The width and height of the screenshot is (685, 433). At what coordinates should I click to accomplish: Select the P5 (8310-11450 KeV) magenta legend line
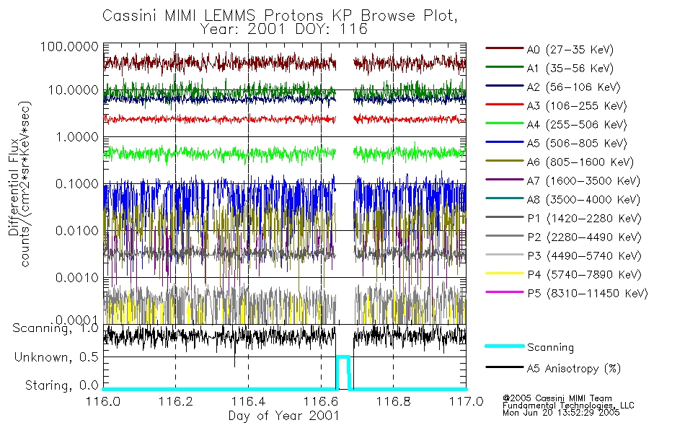505,292
